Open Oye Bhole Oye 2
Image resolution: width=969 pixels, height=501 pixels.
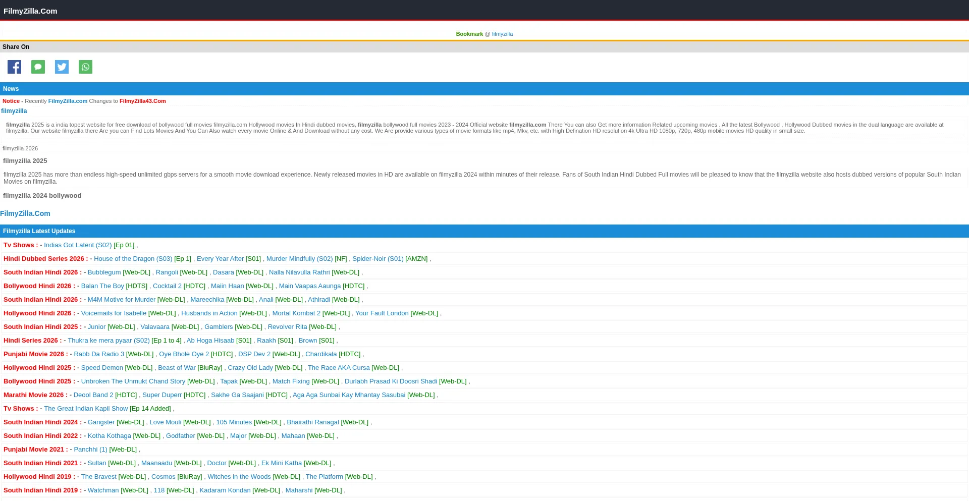[x=184, y=354]
